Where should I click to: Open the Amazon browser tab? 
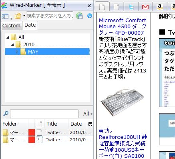pyautogui.click(x=160, y=7)
